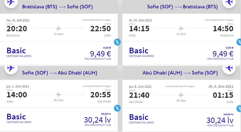This screenshot has height=132, width=241.
Task: Click the plane logo beside Sofie to Abú Dhabí header
Action: tap(11, 69)
